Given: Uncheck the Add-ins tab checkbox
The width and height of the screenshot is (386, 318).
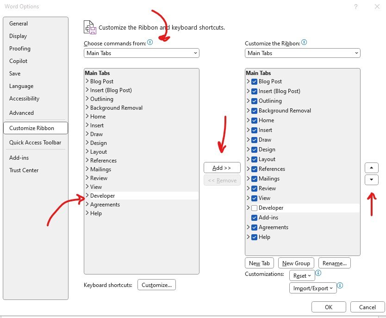Looking at the screenshot, I should [x=254, y=218].
